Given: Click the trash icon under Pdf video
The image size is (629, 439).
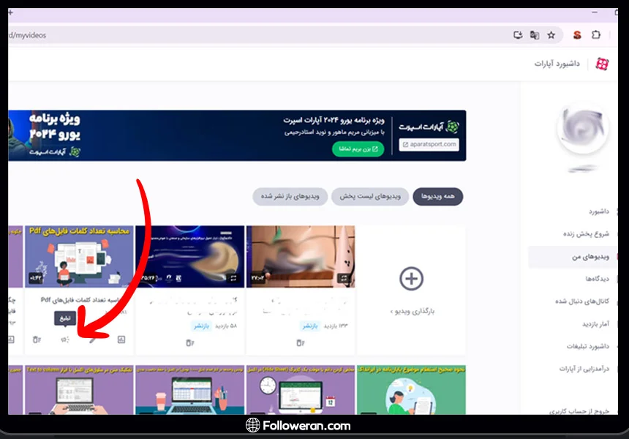Looking at the screenshot, I should point(36,339).
